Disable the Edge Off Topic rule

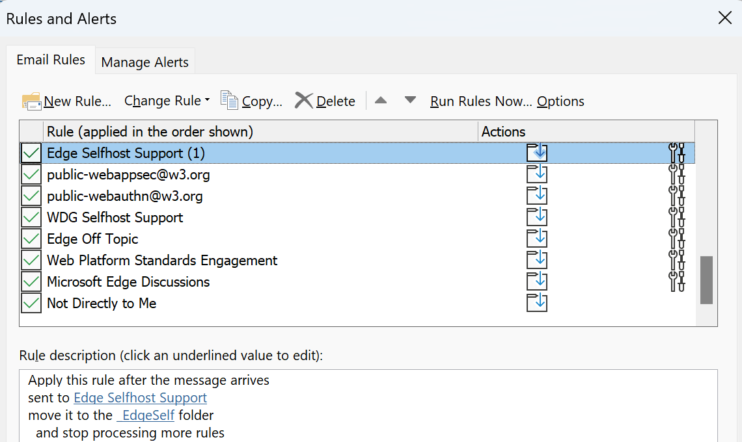coord(31,239)
